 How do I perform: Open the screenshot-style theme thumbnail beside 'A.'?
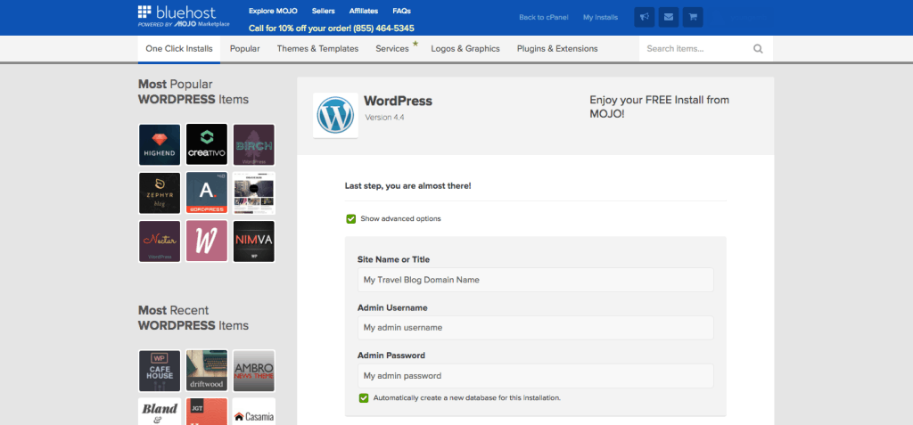click(x=254, y=192)
